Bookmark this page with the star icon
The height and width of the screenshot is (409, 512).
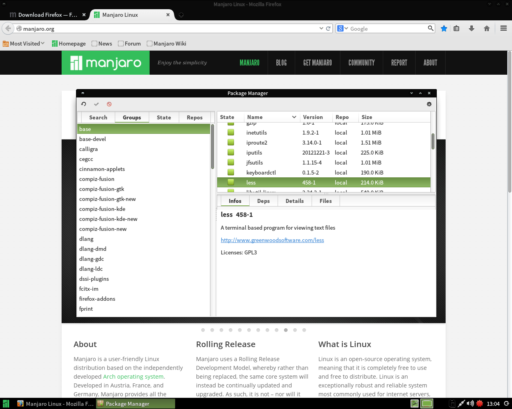444,28
